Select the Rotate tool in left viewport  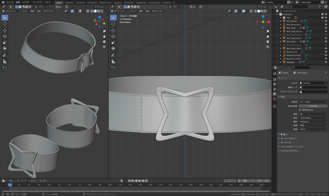pos(5,37)
